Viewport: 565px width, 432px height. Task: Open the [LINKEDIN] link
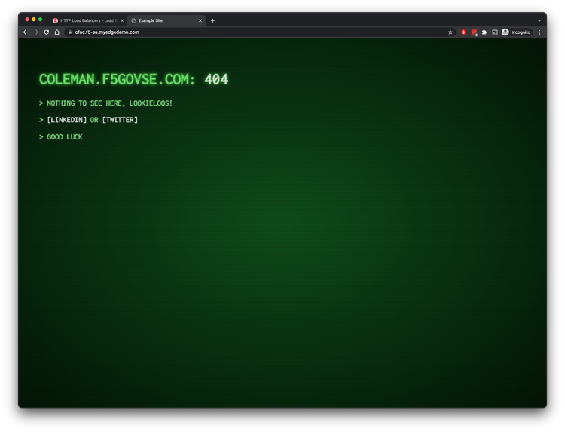point(66,120)
